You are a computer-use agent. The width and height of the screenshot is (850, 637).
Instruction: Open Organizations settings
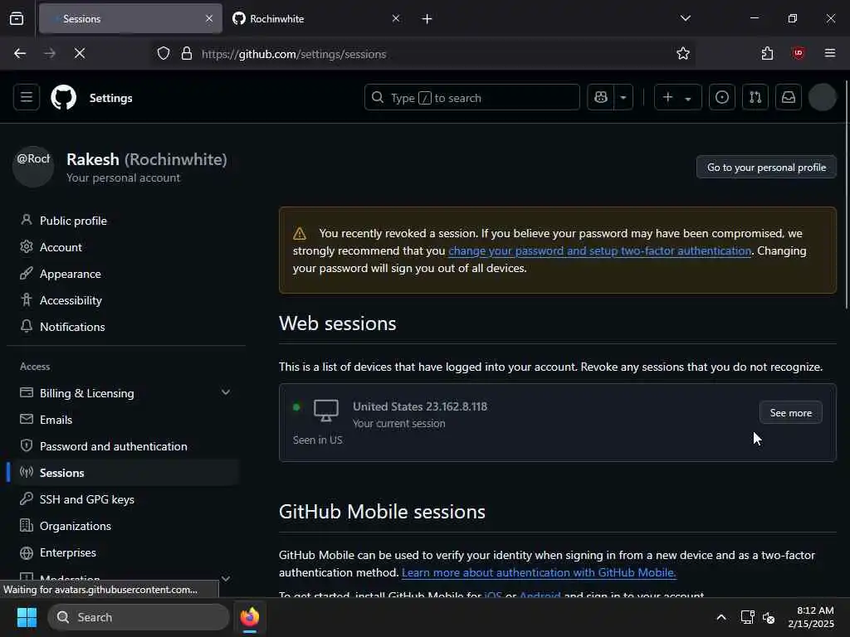point(76,526)
